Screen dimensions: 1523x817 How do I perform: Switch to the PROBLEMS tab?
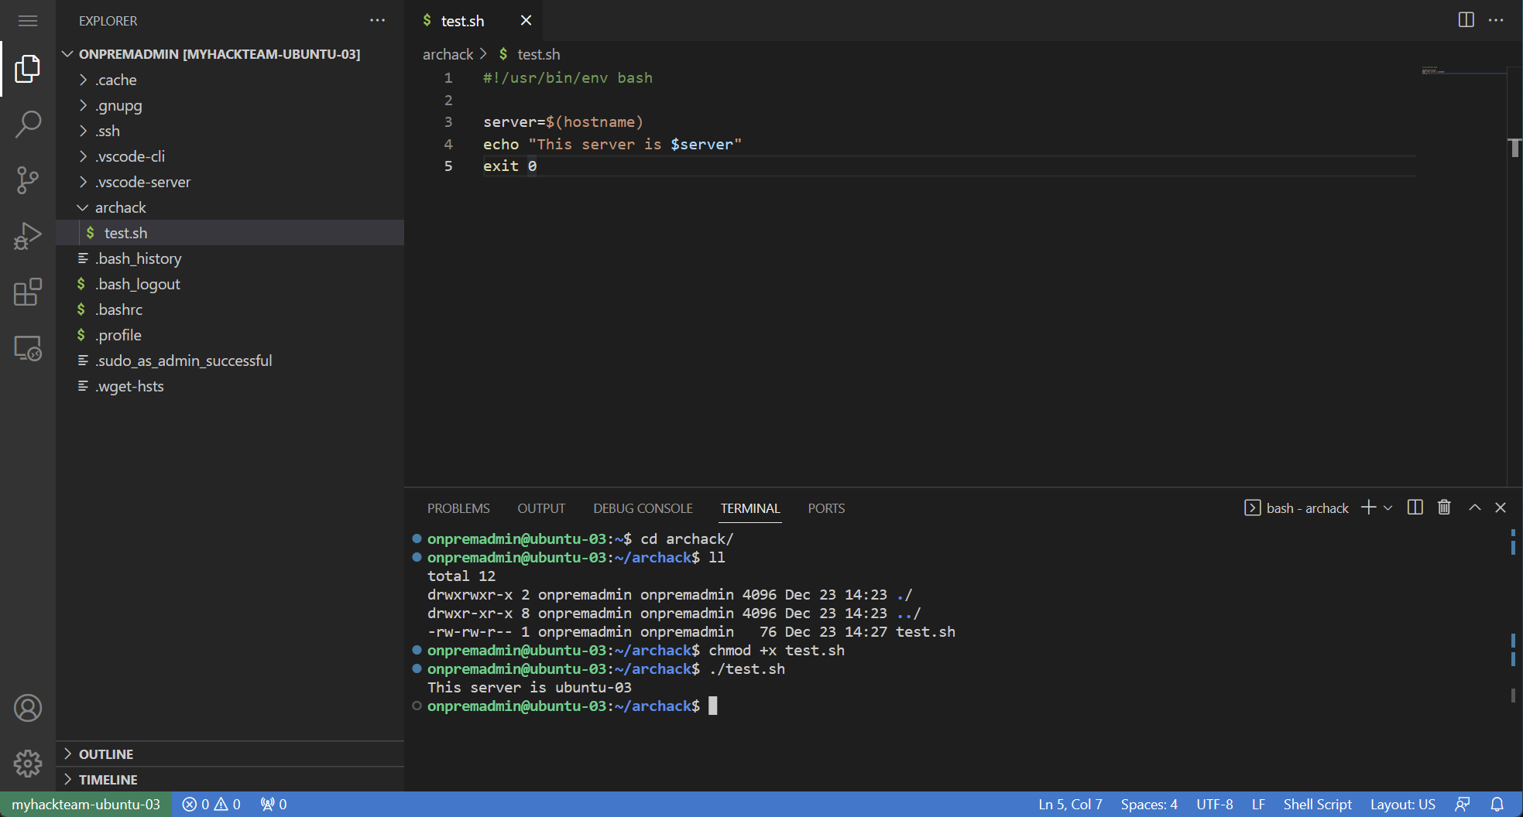[x=458, y=508]
